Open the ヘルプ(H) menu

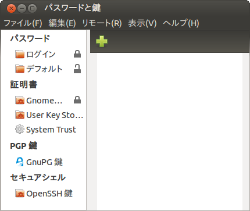[181, 23]
